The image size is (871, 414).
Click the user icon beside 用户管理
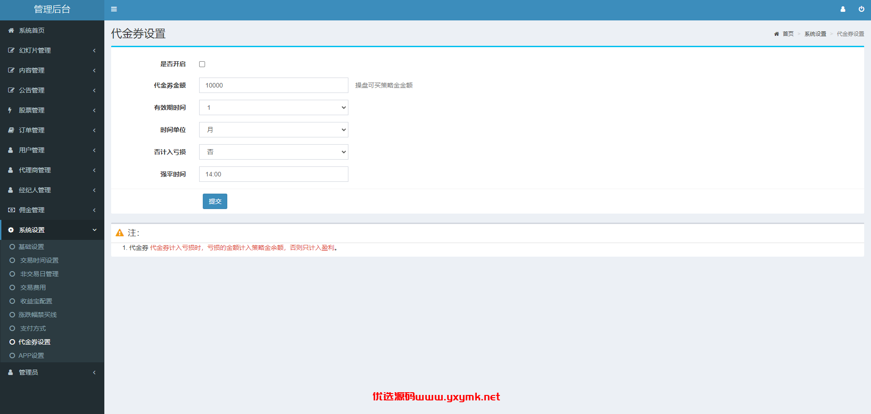tap(10, 150)
